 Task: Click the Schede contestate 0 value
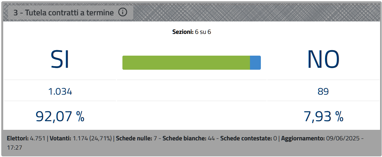275,138
